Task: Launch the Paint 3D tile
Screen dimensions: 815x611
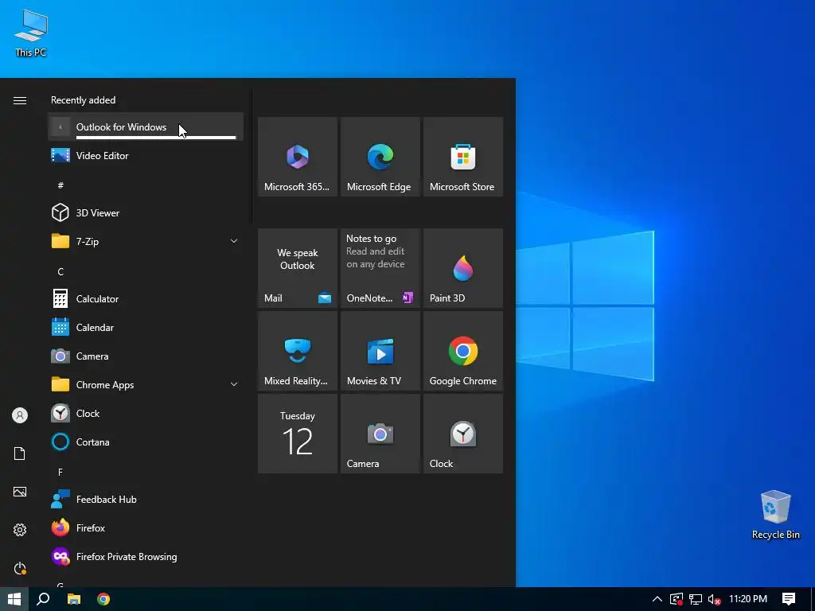Action: (x=463, y=268)
